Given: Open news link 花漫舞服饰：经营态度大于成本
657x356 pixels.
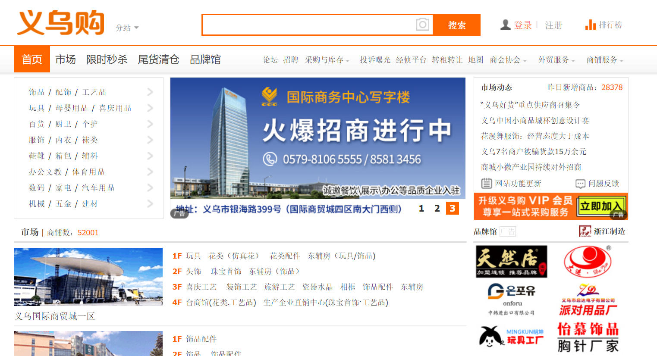Looking at the screenshot, I should [x=535, y=136].
